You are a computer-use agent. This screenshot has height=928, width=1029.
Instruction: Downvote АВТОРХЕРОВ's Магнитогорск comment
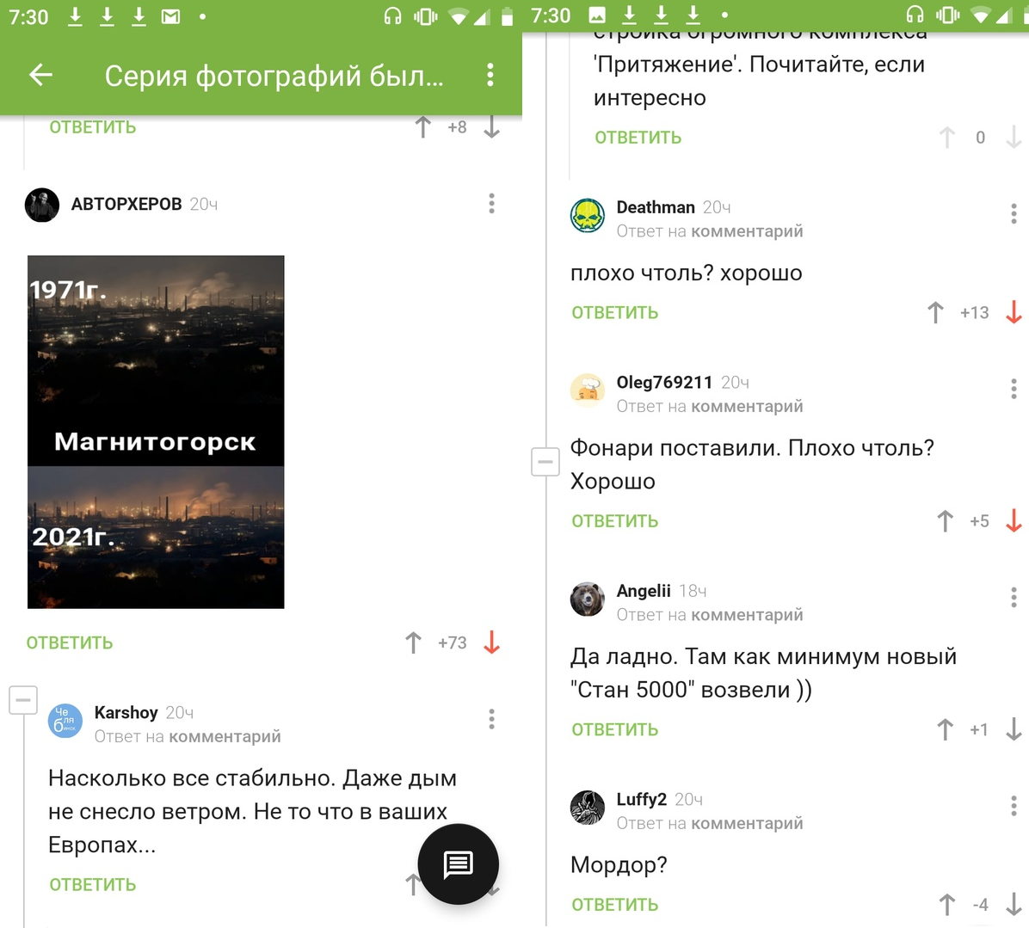491,642
